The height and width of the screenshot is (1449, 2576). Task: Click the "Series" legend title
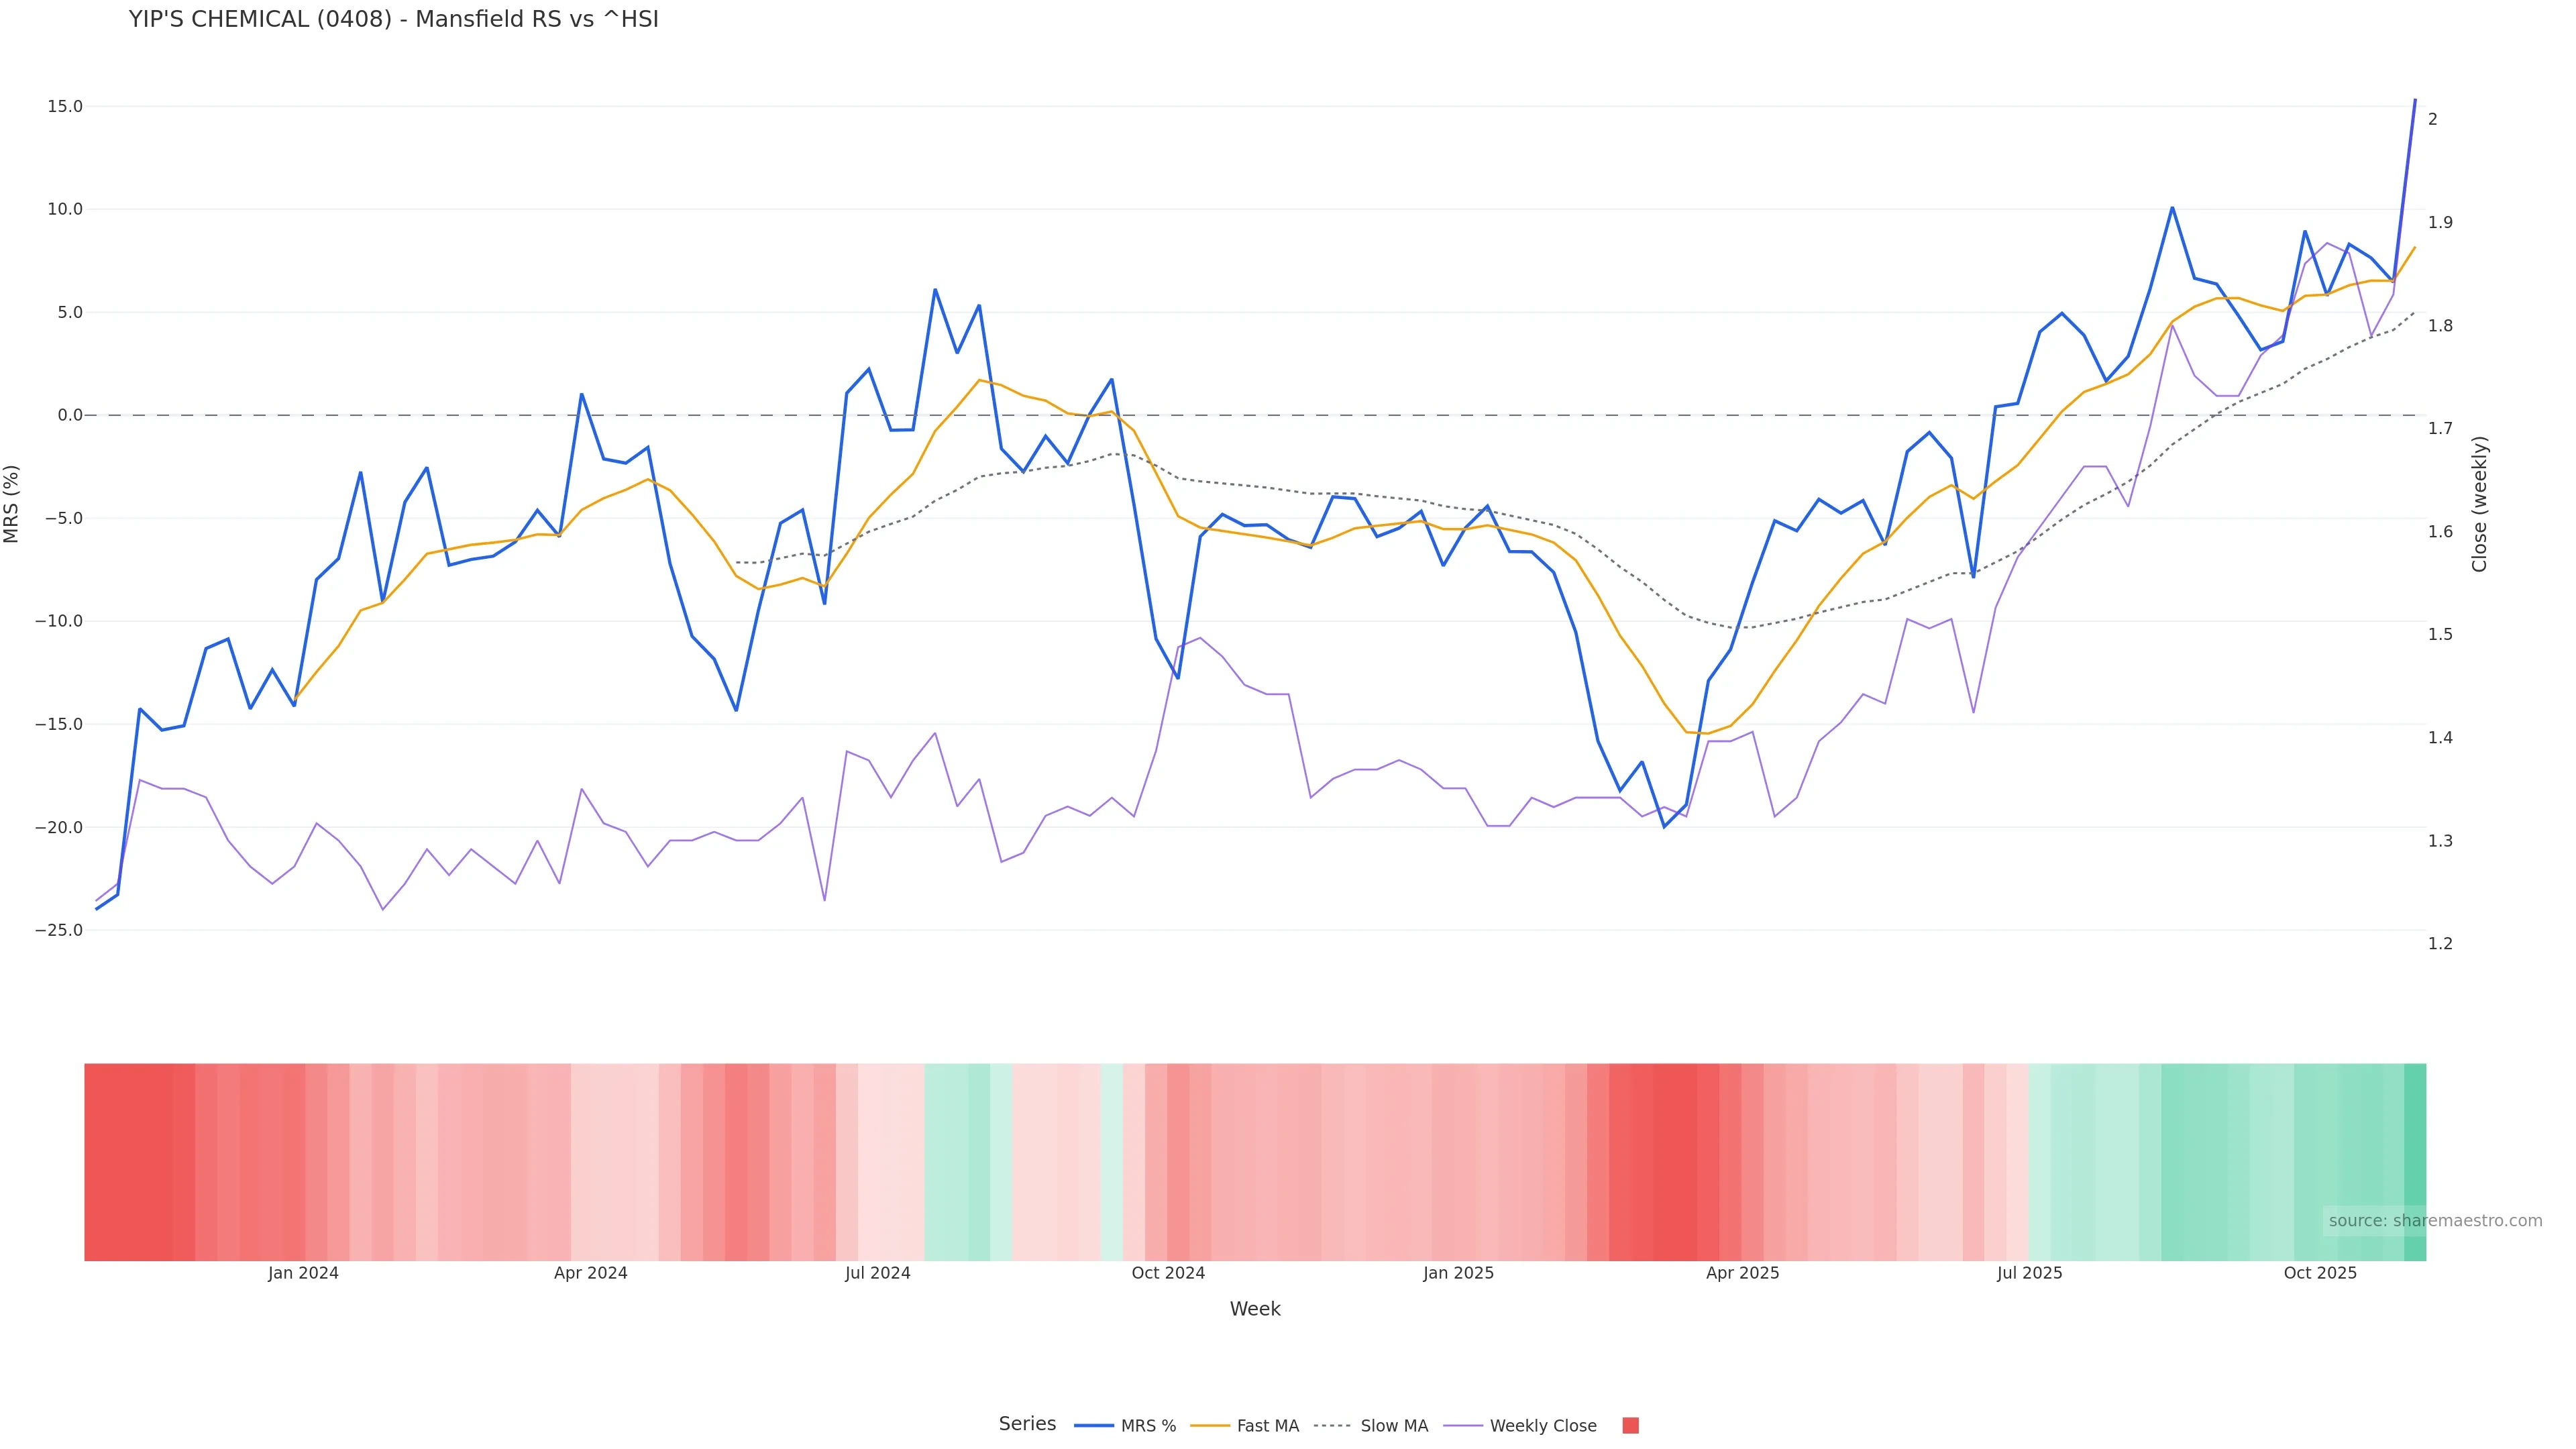(x=1027, y=1424)
